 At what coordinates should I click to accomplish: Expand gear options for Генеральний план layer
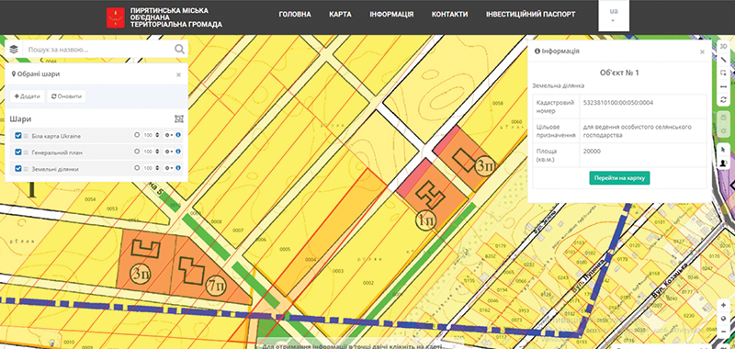[169, 152]
